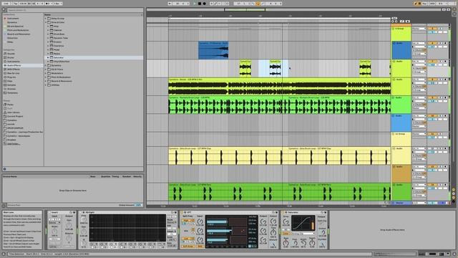This screenshot has width=458, height=258.
Task: Click the Saturator device icon in browser list
Action: click(52, 57)
